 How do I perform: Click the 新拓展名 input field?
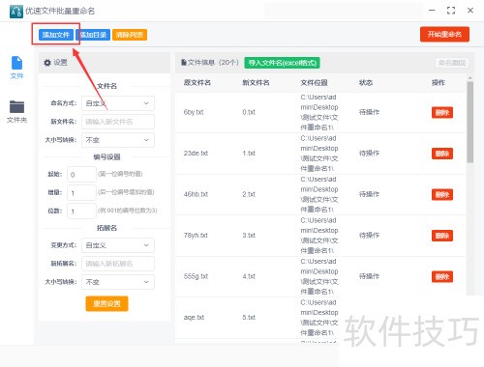(118, 264)
